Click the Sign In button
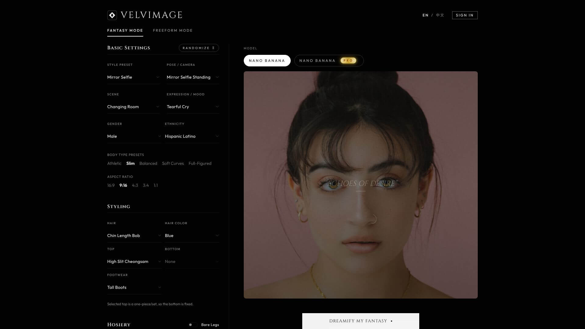 pos(465,15)
